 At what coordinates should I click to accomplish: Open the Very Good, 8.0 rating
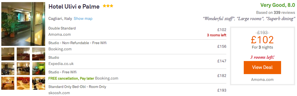pyautogui.click(x=278, y=5)
